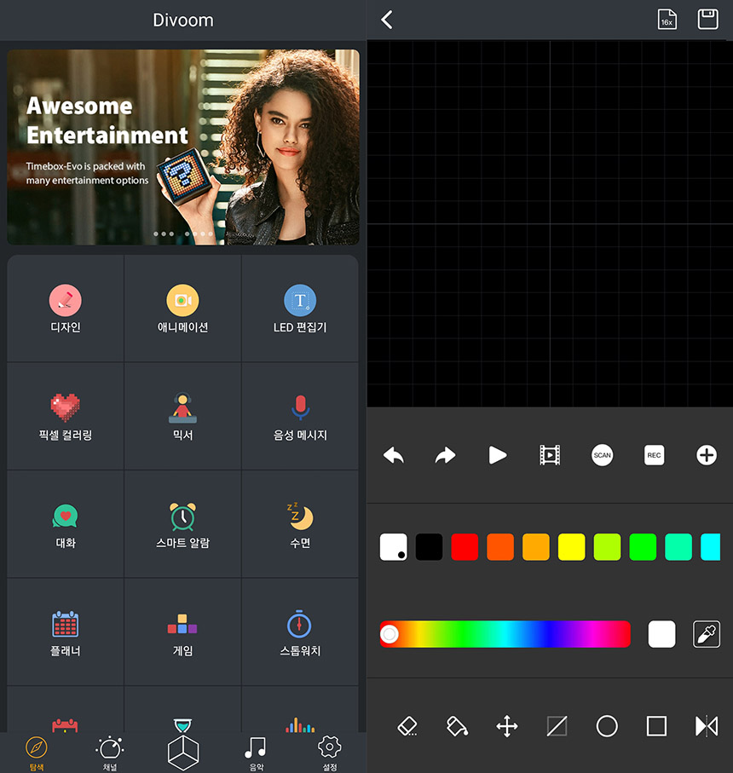
Task: Open 스마트 알람 smart alarm
Action: tap(182, 524)
